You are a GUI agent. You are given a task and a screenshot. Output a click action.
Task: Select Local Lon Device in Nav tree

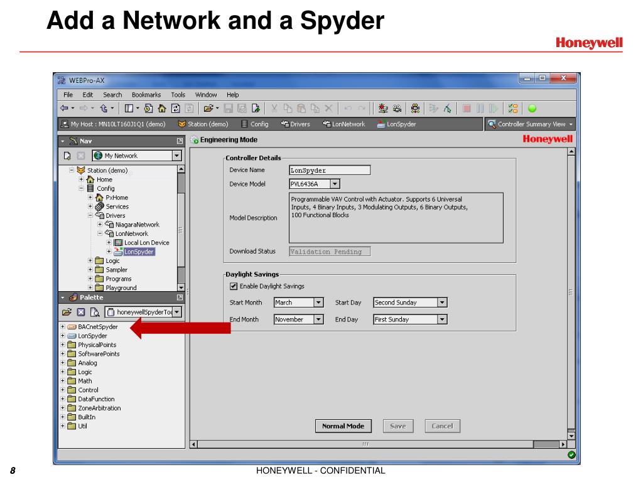tap(146, 243)
